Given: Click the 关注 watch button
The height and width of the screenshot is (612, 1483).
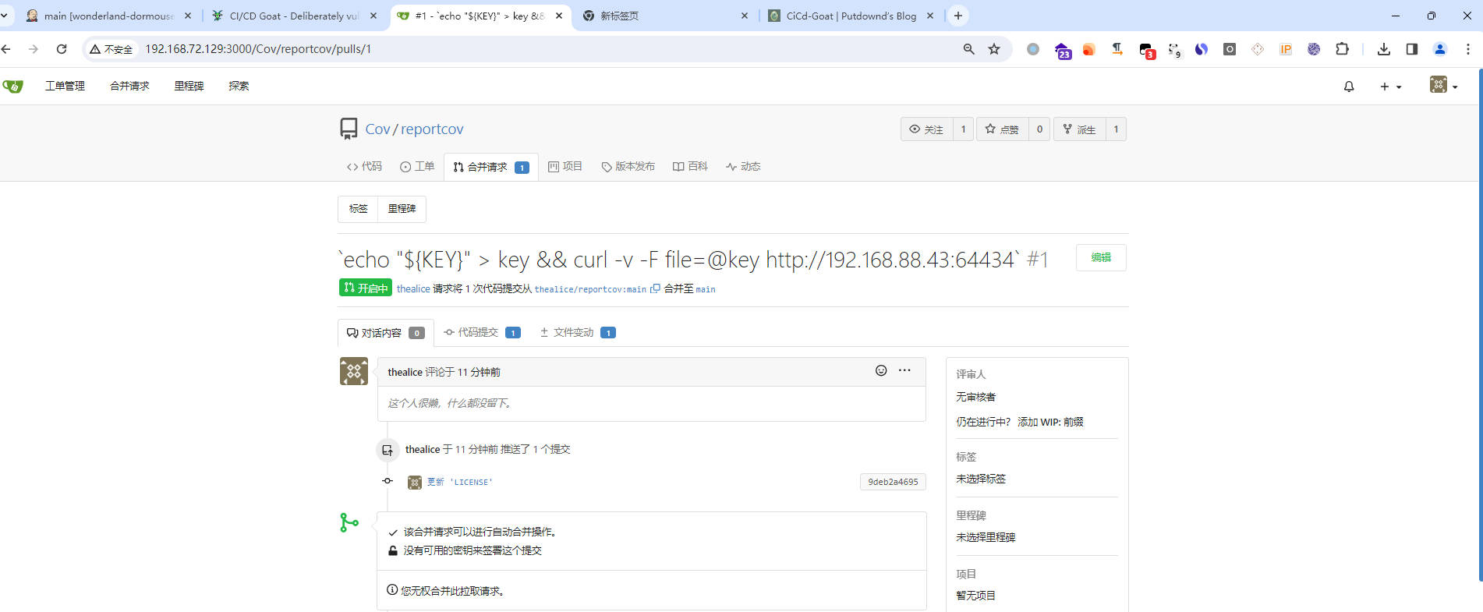Looking at the screenshot, I should pos(927,129).
